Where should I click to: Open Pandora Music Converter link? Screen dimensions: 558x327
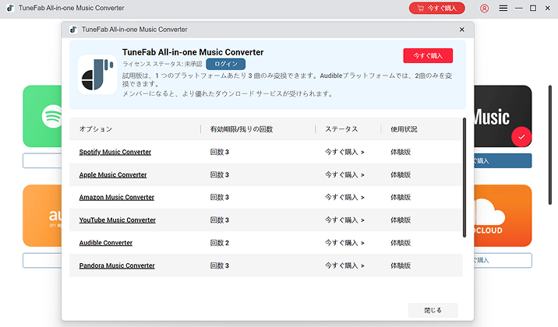pos(117,265)
